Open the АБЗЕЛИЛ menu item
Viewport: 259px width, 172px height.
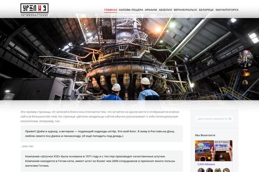(165, 10)
